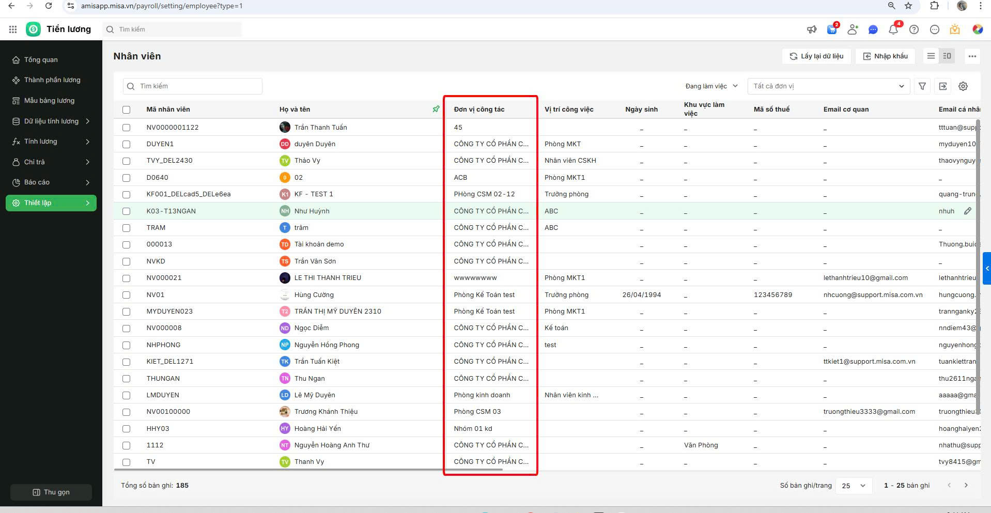Click the Lấy lại dữ liệu button
Screen dimensions: 991x513
point(816,56)
